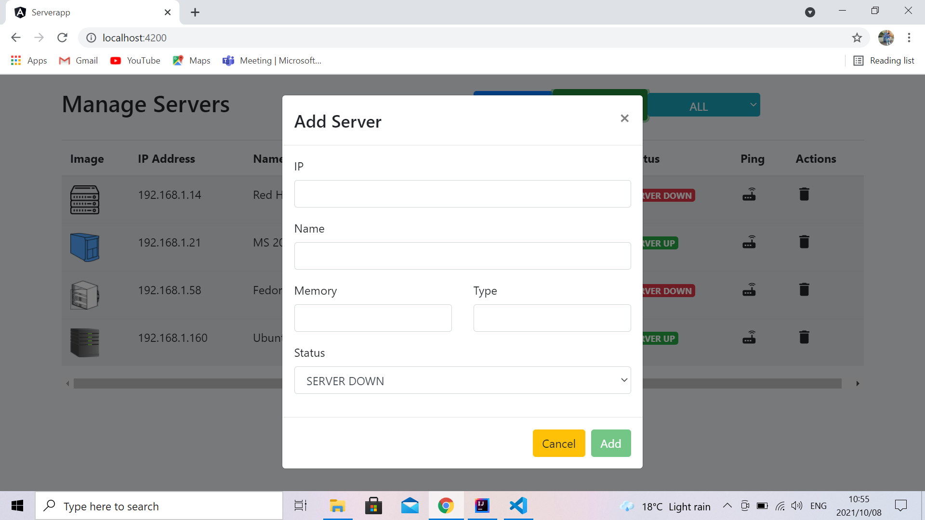This screenshot has height=520, width=925.
Task: Ping server 192.168.1.14
Action: [x=749, y=195]
